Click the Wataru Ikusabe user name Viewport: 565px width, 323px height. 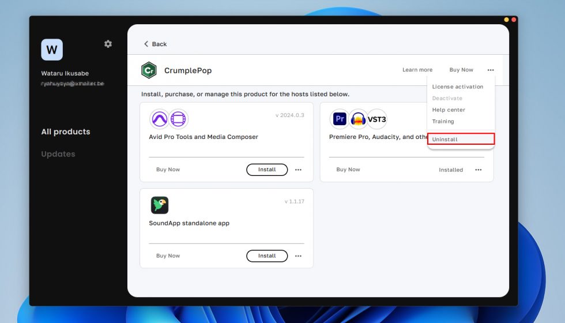click(65, 74)
